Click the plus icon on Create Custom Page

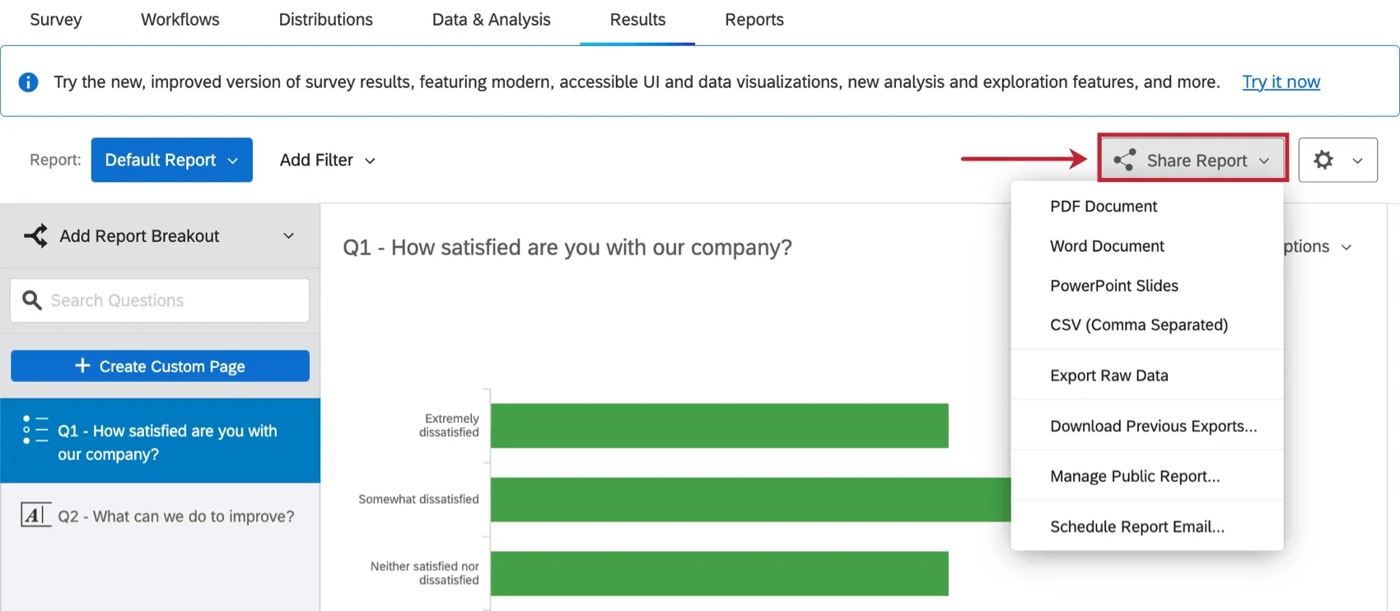click(83, 366)
